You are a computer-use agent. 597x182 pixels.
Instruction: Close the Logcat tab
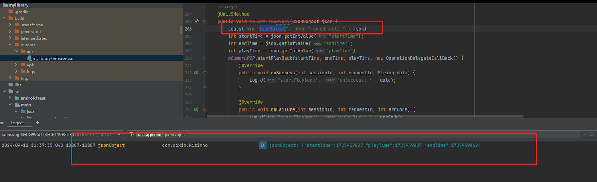pyautogui.click(x=28, y=123)
